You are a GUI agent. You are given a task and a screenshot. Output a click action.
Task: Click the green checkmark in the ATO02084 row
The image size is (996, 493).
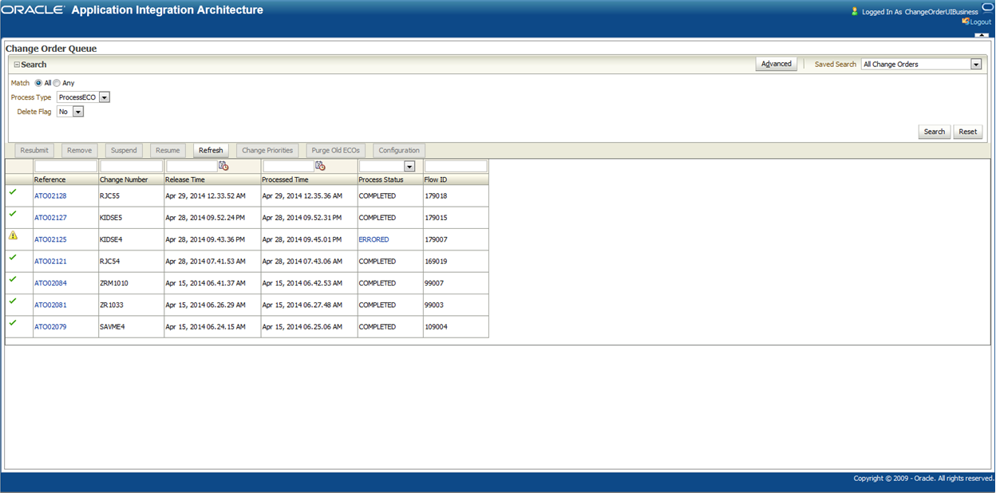click(x=13, y=279)
